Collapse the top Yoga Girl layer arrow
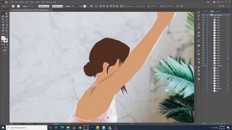This screenshot has height=130, width=232. click(x=209, y=15)
